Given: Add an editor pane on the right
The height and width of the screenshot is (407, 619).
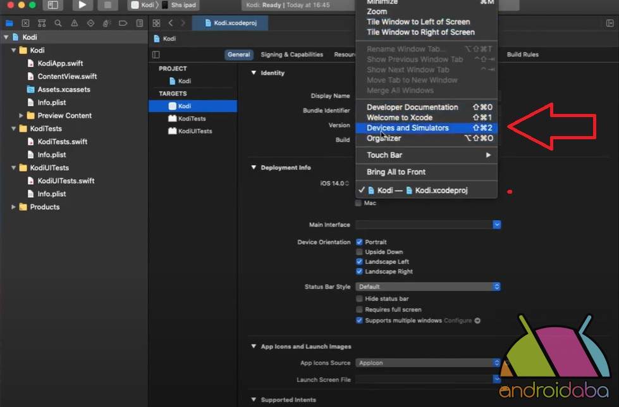Looking at the screenshot, I should click(610, 23).
